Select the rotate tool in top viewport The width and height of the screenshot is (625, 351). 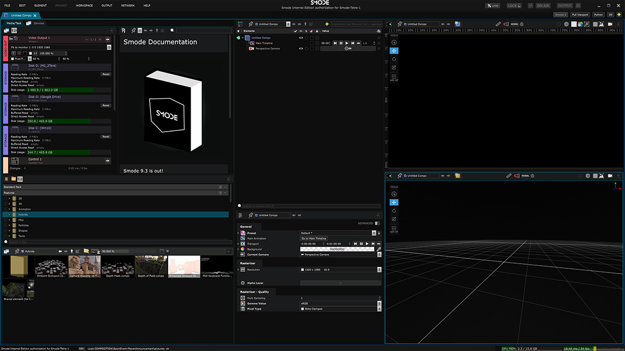(x=394, y=59)
